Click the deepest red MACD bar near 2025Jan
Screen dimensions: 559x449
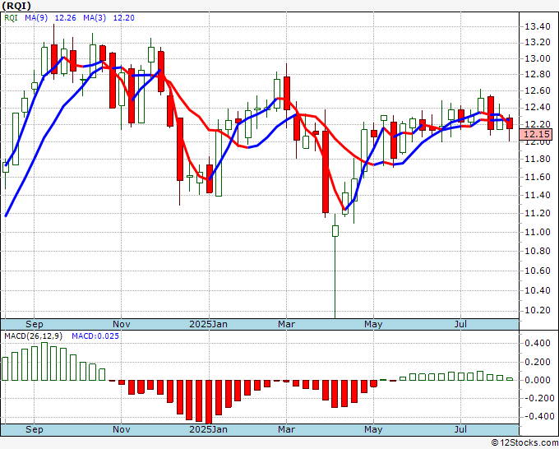coord(209,402)
